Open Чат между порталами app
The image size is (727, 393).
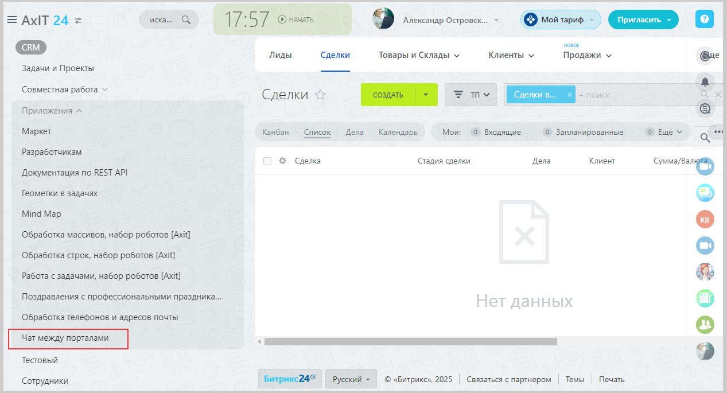[65, 338]
